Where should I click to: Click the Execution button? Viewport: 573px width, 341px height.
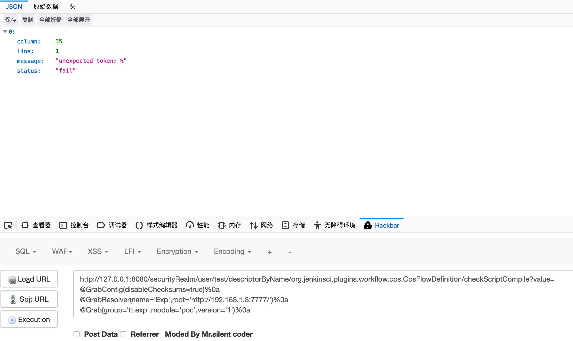pyautogui.click(x=29, y=319)
